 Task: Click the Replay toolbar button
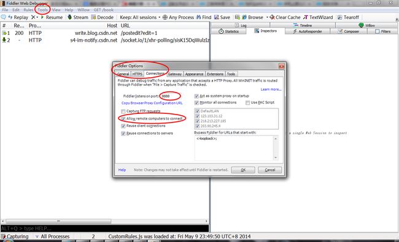pyautogui.click(x=18, y=17)
